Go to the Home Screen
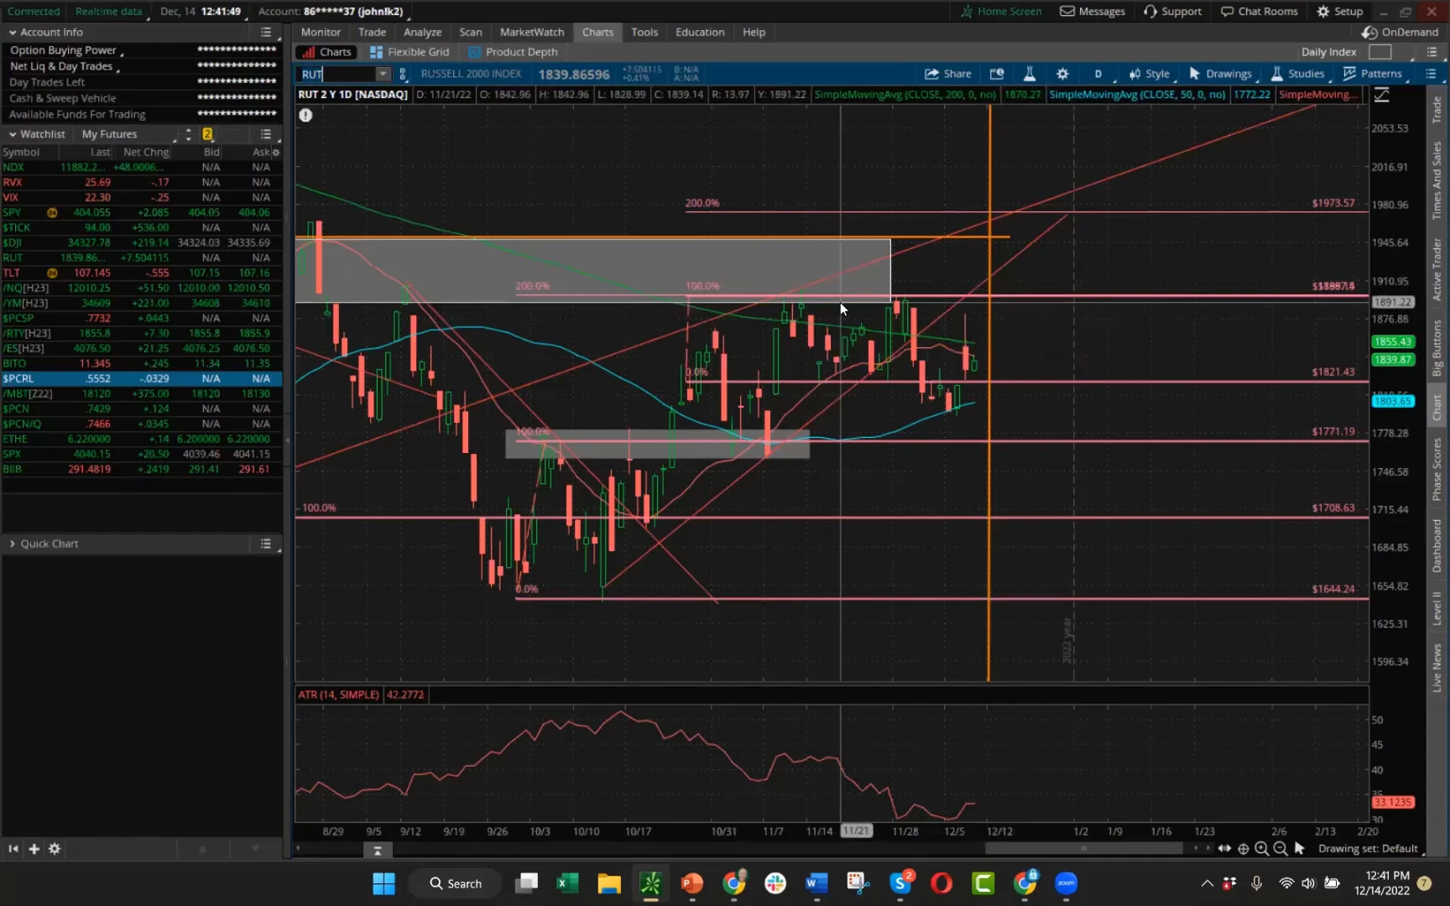1450x906 pixels. point(1001,12)
